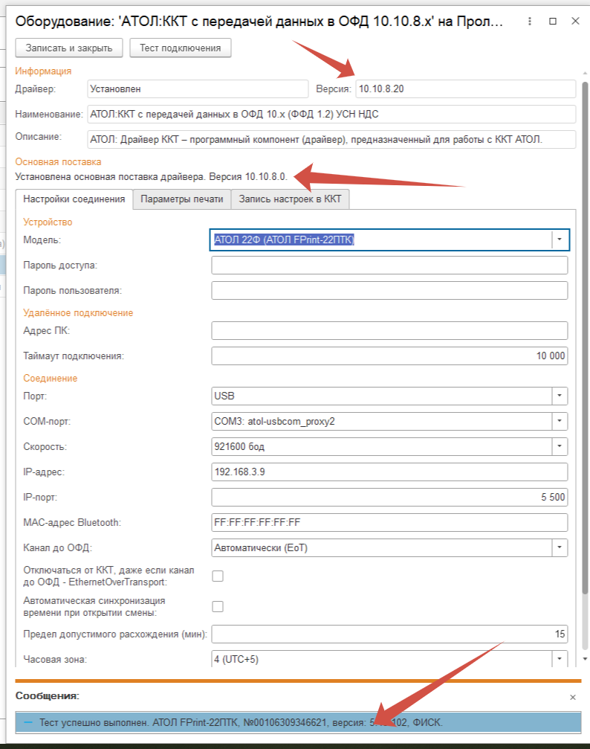
Task: Close the equipment settings dialog
Action: click(575, 22)
